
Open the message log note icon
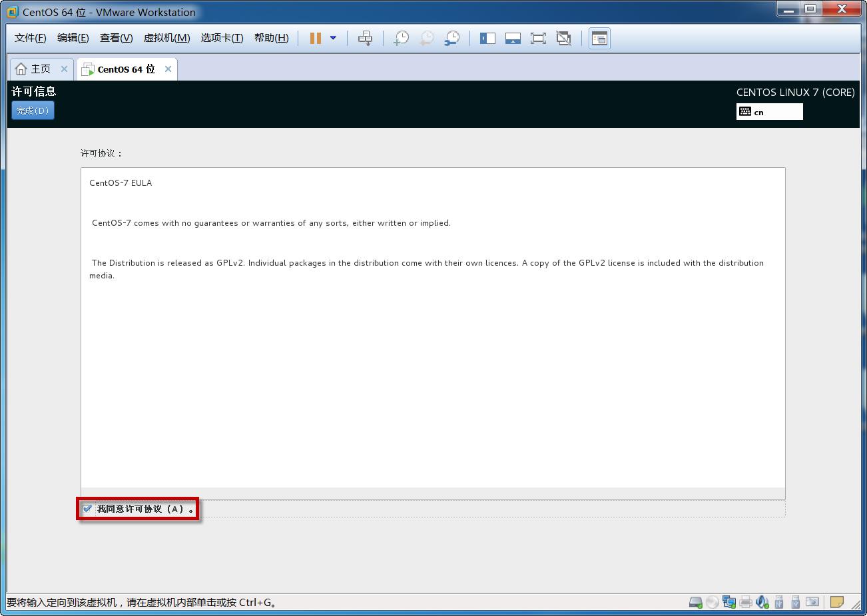point(837,602)
